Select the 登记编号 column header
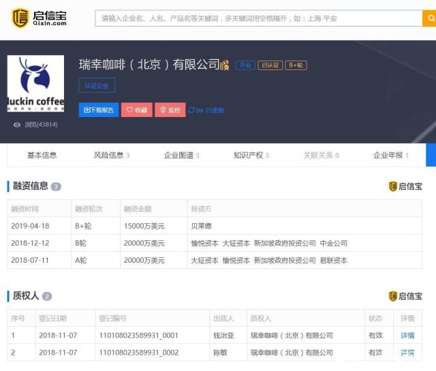436x371 pixels. 112,319
